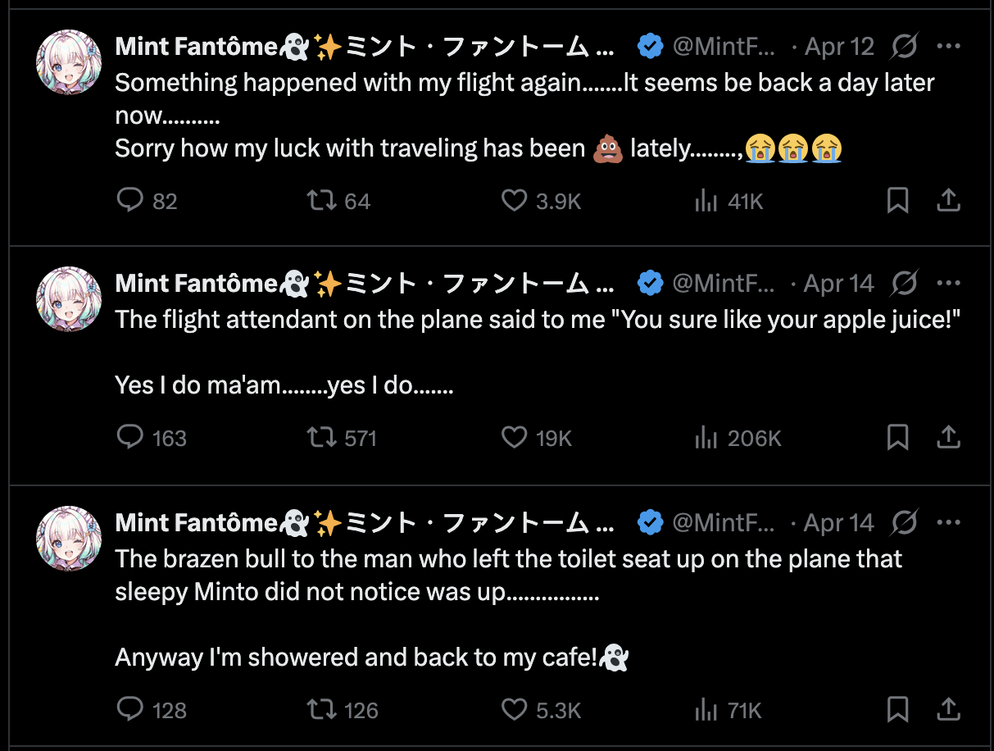The width and height of the screenshot is (994, 751).
Task: Open more options menu on apple juice tweet
Action: point(948,284)
